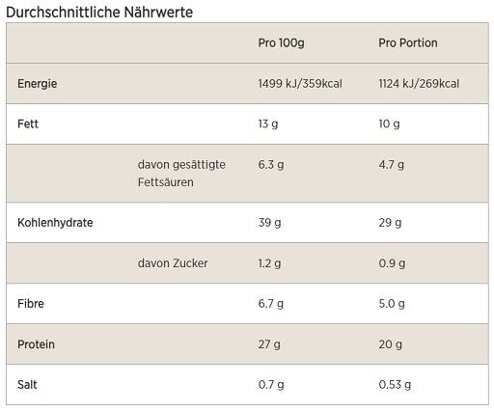Select the Pro 100g column header

(281, 42)
